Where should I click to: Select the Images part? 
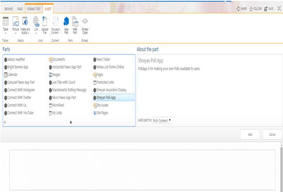point(55,75)
